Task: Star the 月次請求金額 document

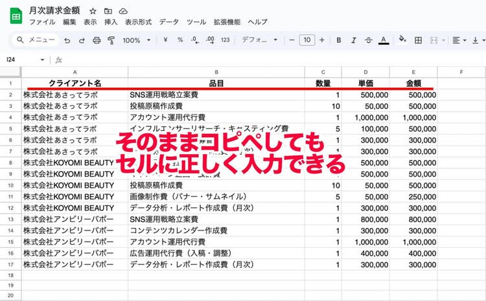Action: point(93,11)
